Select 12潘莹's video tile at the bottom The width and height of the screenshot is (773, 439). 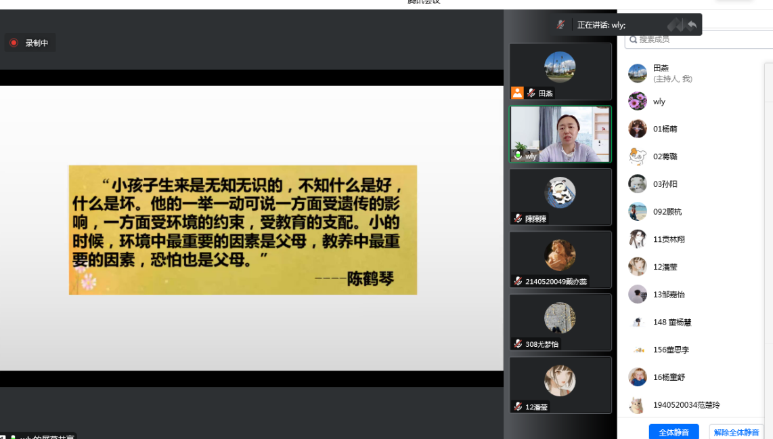point(560,384)
